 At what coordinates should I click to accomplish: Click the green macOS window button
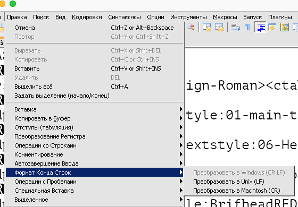[13, 3]
